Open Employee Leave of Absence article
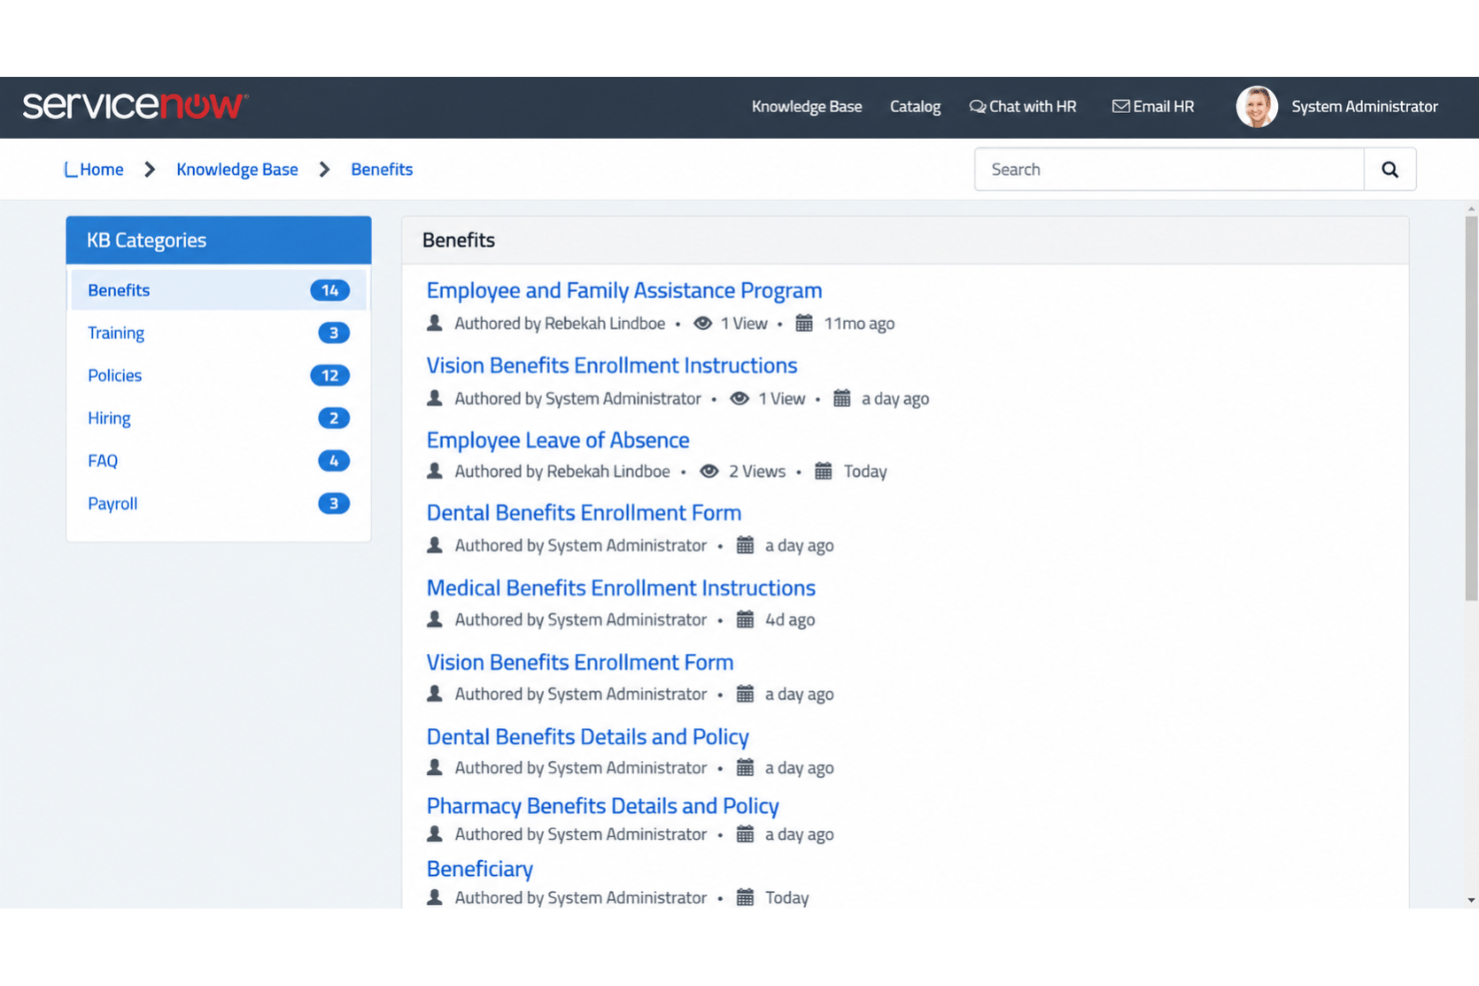1479x986 pixels. pyautogui.click(x=558, y=441)
